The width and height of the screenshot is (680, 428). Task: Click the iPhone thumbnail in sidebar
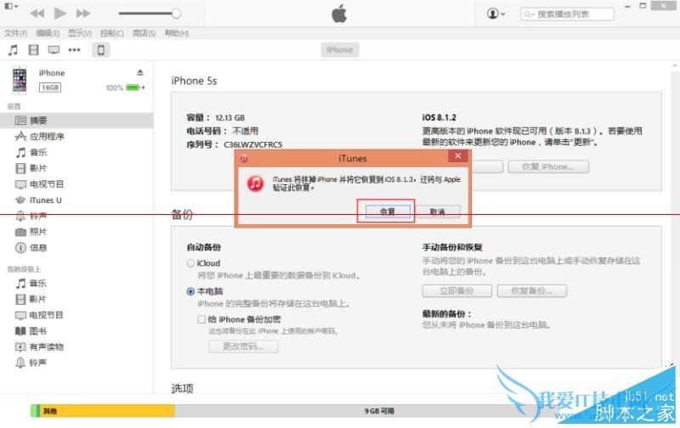pyautogui.click(x=20, y=80)
